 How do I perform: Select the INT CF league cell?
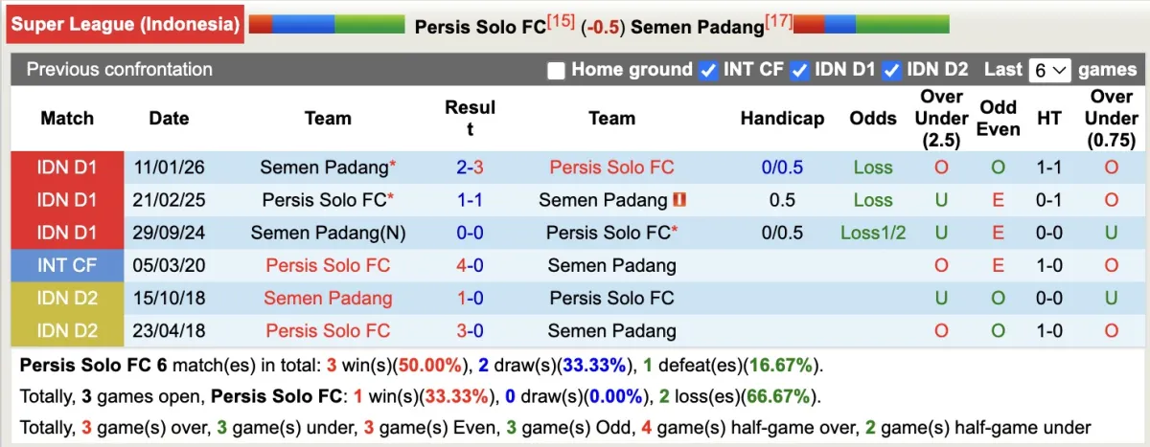[x=67, y=265]
